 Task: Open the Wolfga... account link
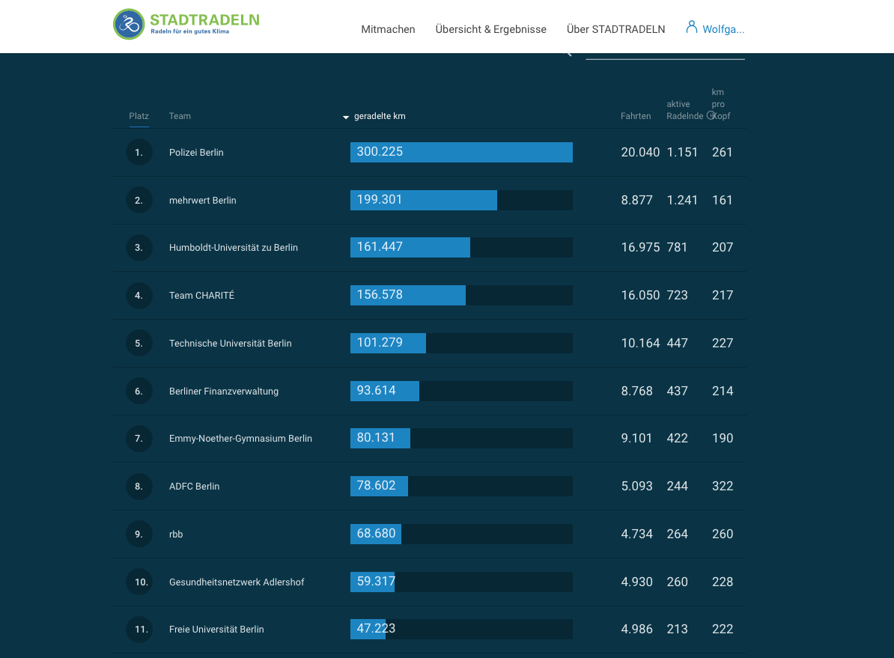click(723, 29)
